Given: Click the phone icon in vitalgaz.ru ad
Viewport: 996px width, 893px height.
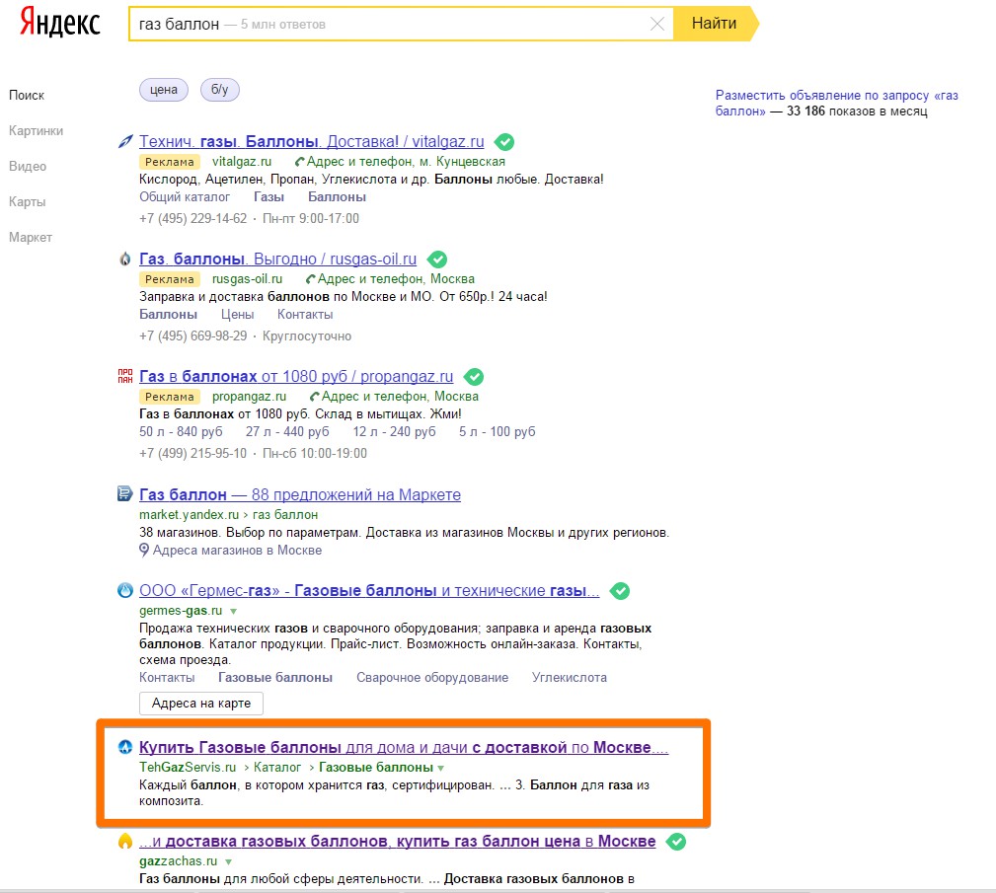Looking at the screenshot, I should coord(299,162).
